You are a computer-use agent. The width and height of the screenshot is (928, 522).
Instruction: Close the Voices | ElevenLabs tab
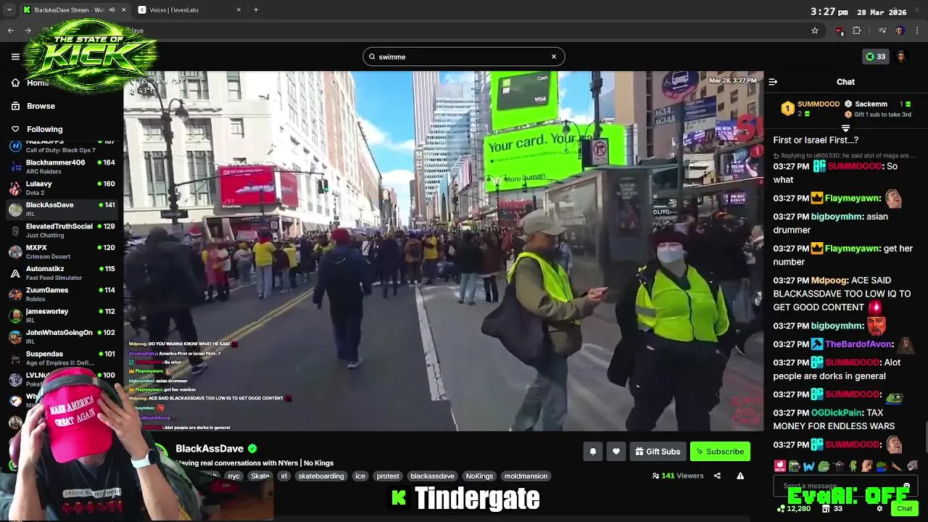point(239,10)
